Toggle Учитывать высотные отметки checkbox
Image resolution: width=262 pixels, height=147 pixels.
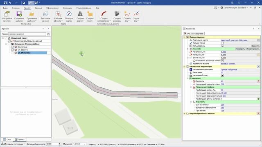pos(222,61)
